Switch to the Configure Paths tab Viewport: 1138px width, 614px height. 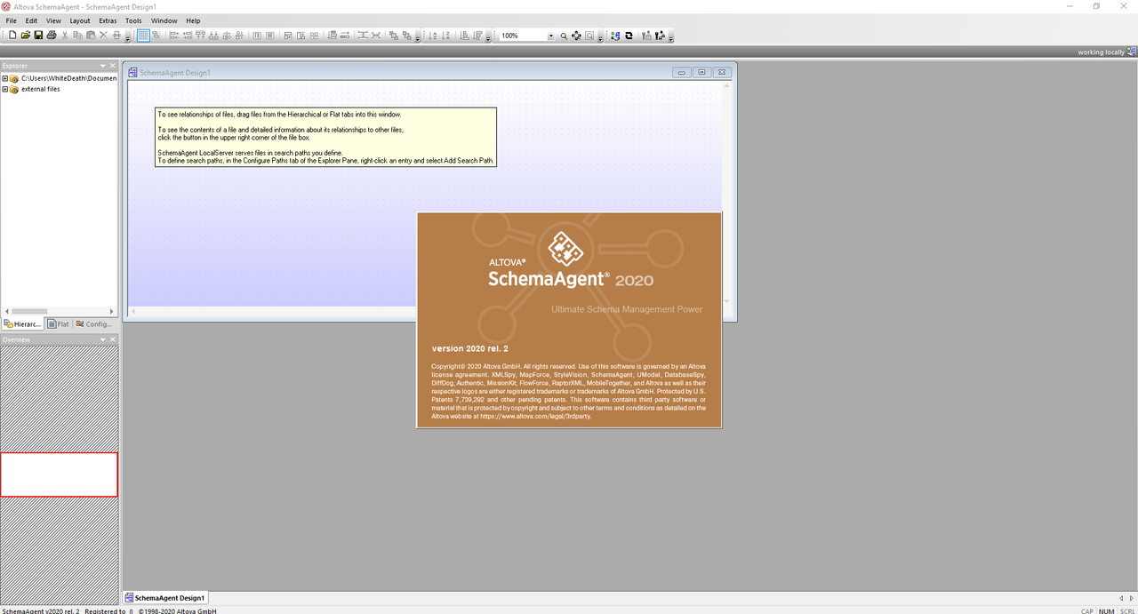click(94, 324)
